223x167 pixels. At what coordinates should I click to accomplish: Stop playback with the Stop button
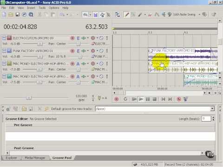point(154,99)
